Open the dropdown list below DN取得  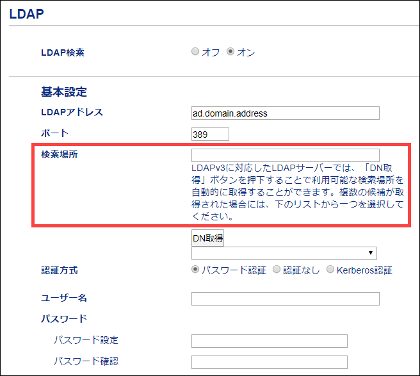pos(285,253)
